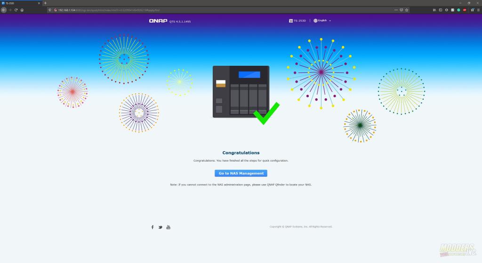Open QNAP Facebook page icon
This screenshot has height=263, width=482.
pos(153,227)
